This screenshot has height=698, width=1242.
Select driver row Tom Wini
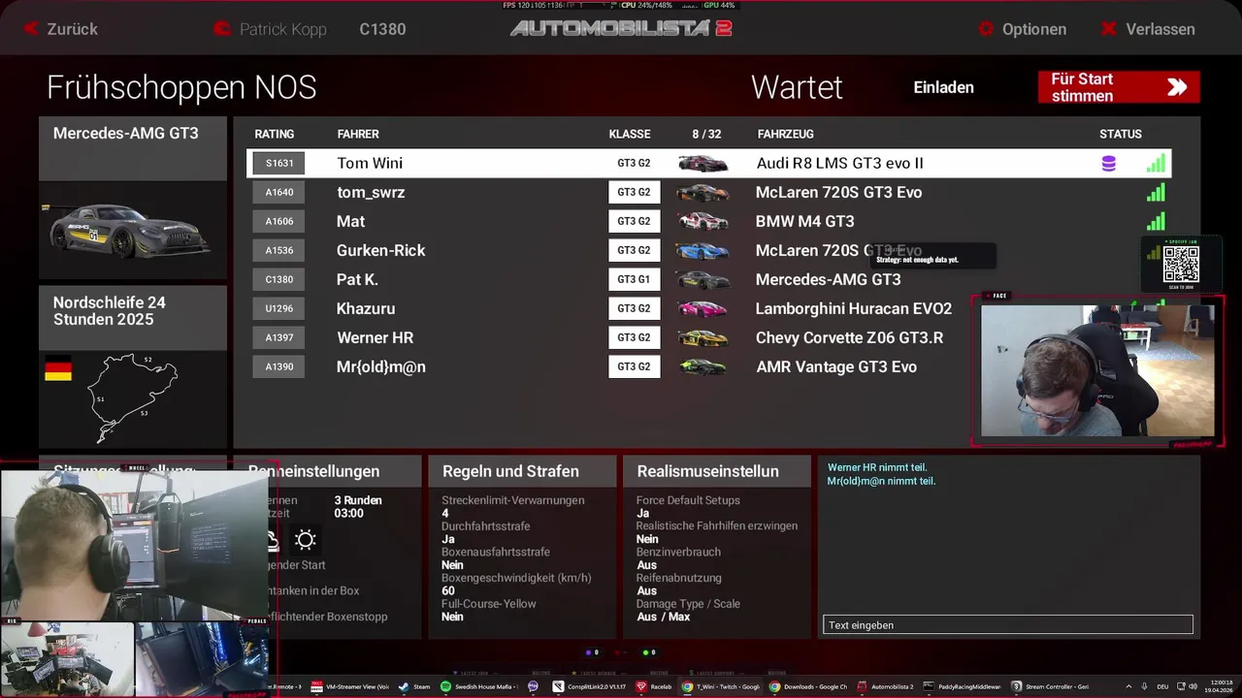point(708,163)
